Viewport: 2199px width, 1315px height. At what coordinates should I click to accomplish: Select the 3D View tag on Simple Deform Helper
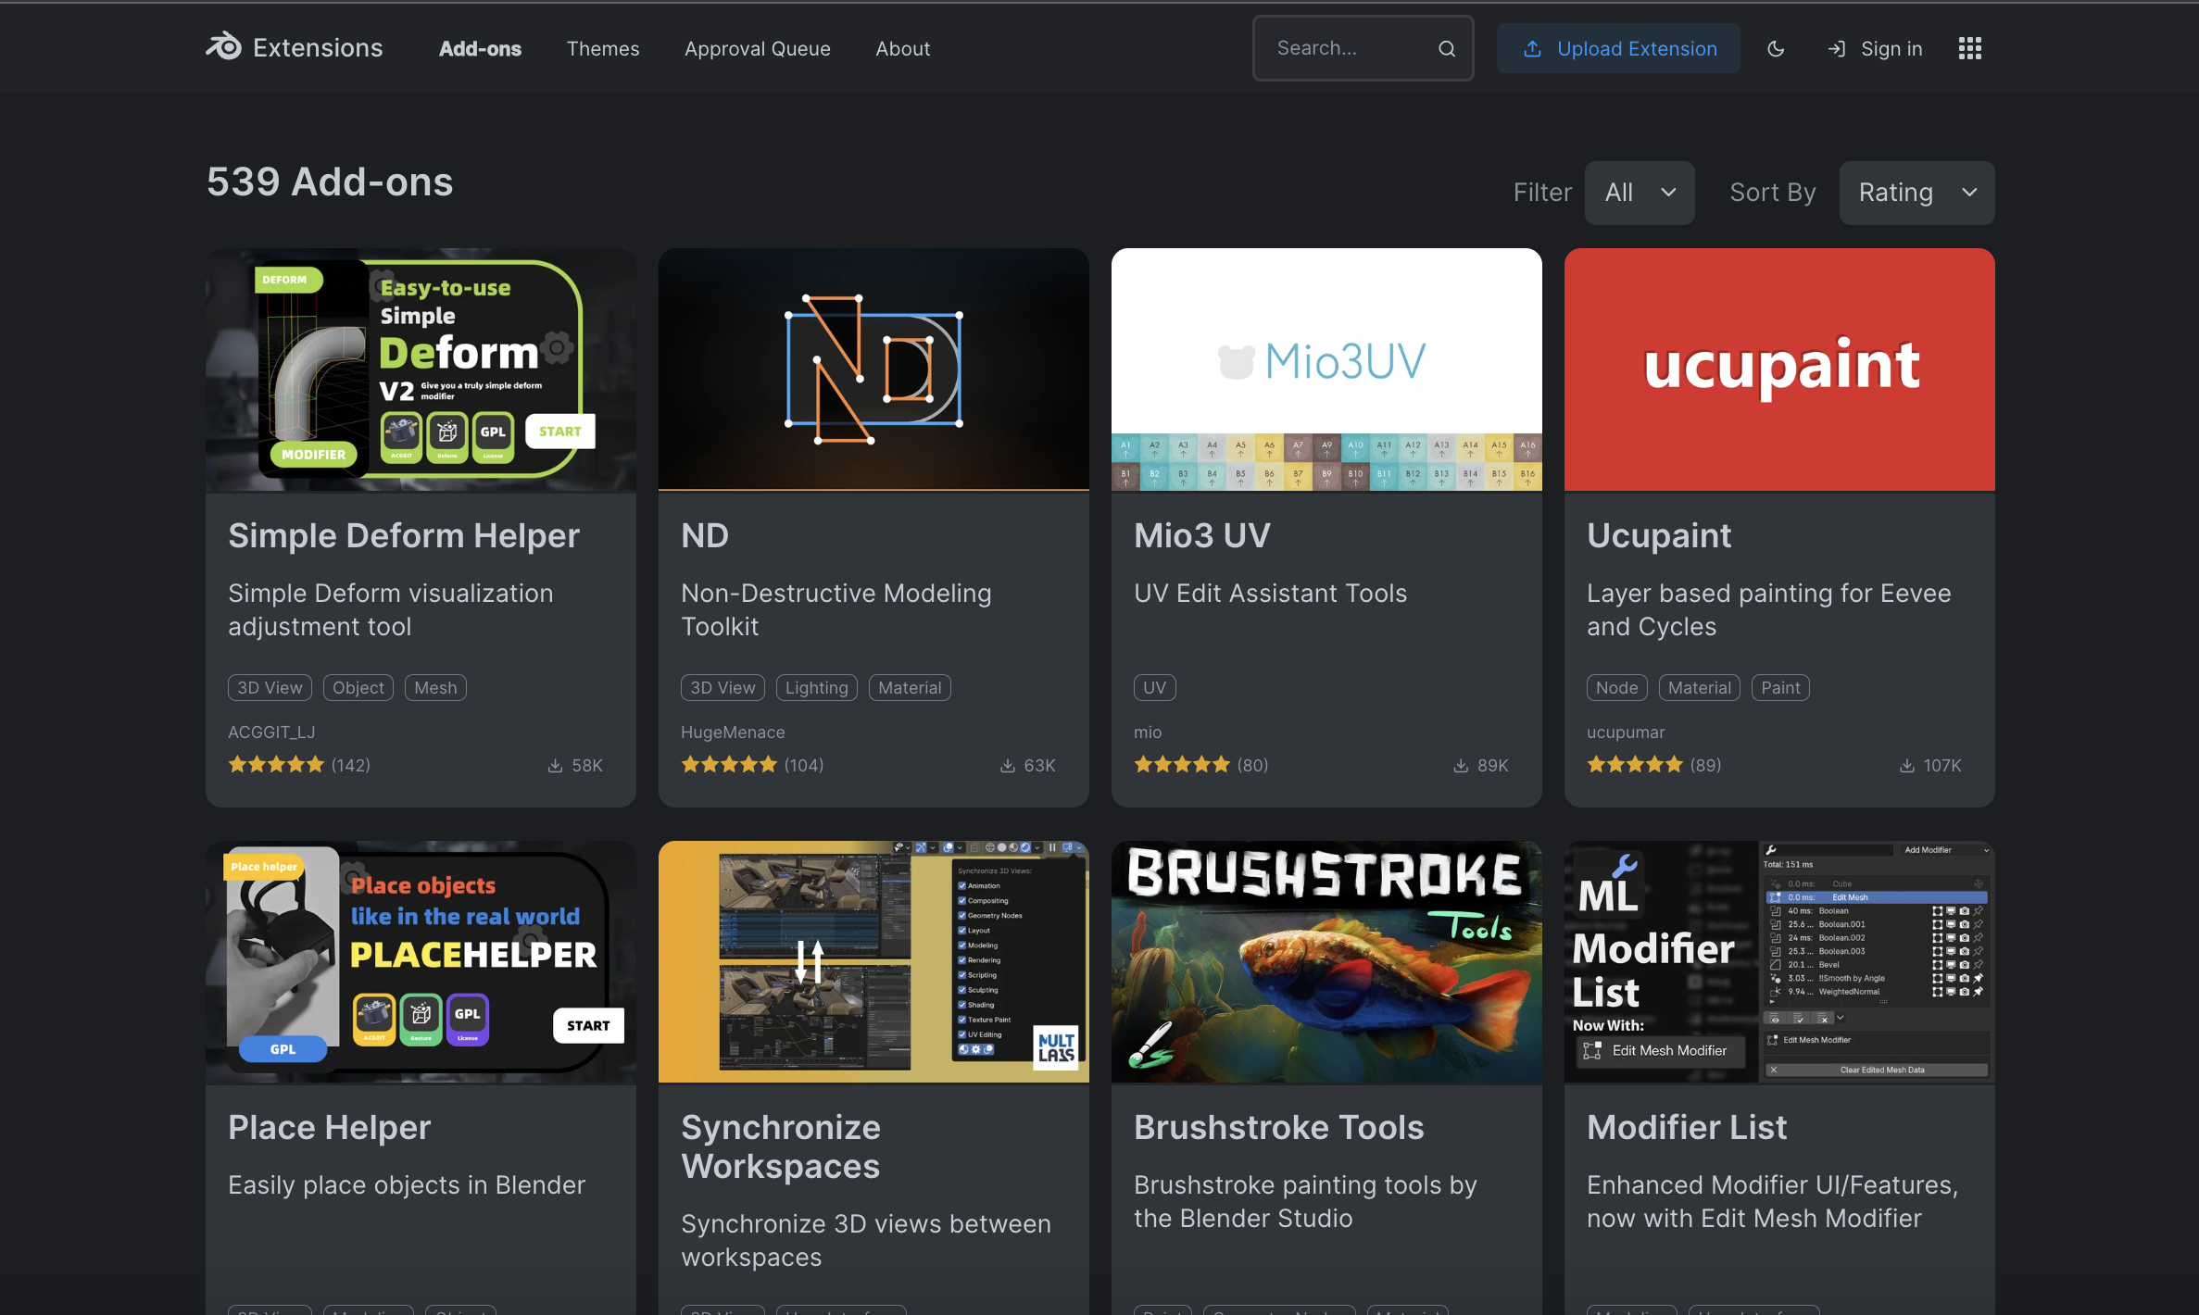point(270,688)
